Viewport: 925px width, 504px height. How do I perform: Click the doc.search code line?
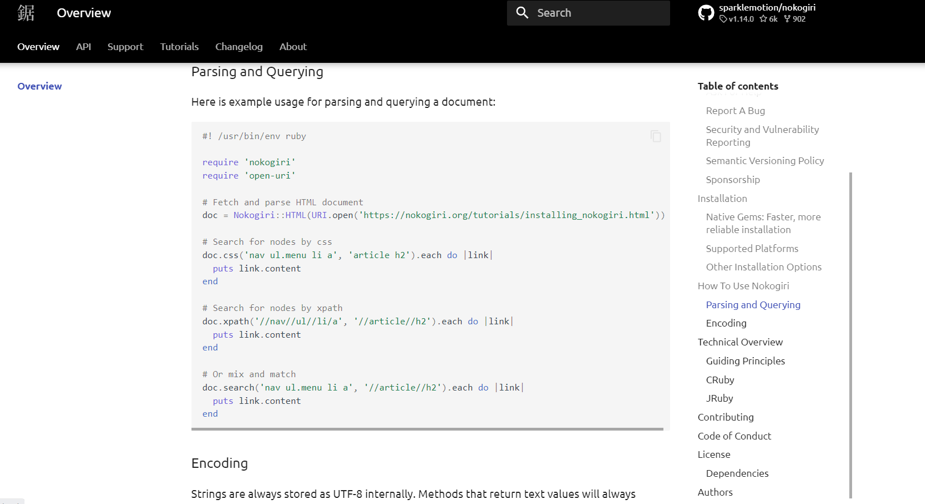[363, 388]
